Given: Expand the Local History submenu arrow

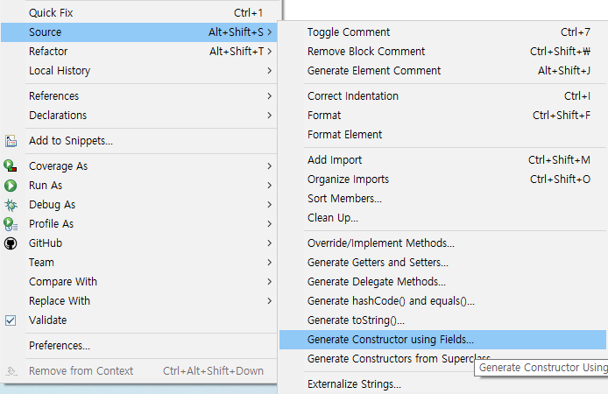Looking at the screenshot, I should 270,71.
